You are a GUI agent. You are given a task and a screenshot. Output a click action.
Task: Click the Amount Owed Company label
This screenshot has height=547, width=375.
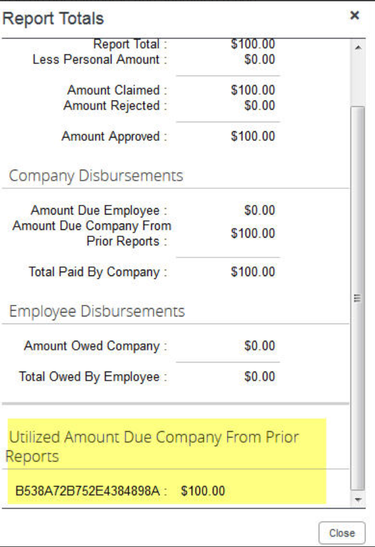tap(92, 346)
